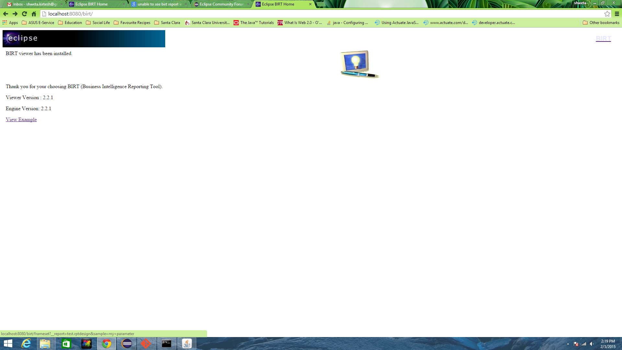Open the Git taskbar icon
622x350 pixels.
(x=146, y=344)
